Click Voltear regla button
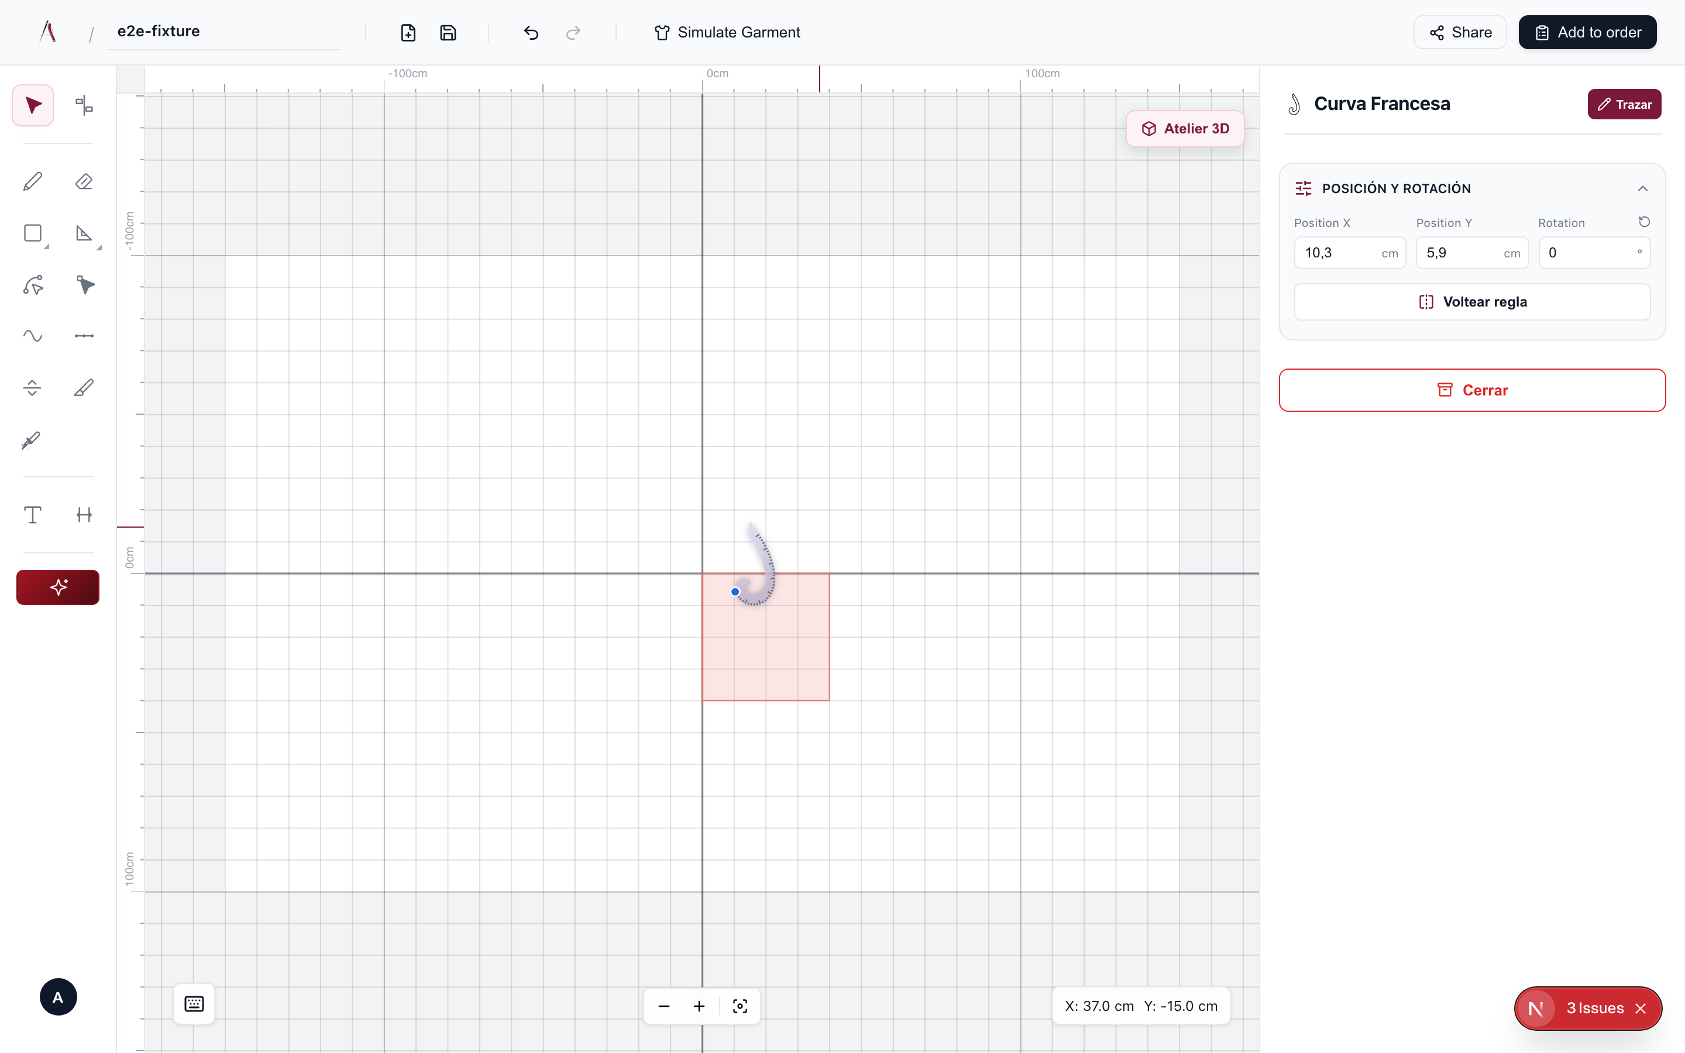This screenshot has height=1053, width=1685. pos(1472,302)
